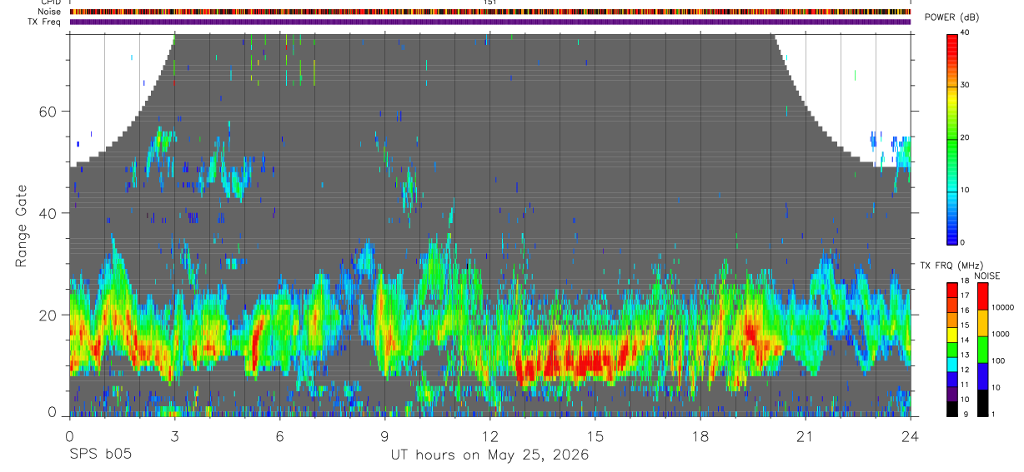
Task: Click the 10000 noise legend value
Action: pos(1002,307)
